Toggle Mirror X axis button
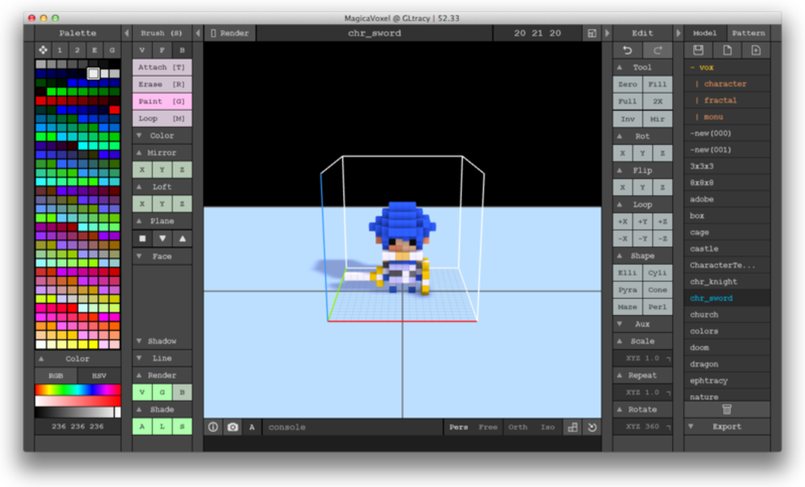Image resolution: width=805 pixels, height=487 pixels. pyautogui.click(x=142, y=170)
